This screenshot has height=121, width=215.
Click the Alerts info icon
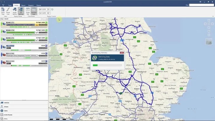[x=2, y=111]
